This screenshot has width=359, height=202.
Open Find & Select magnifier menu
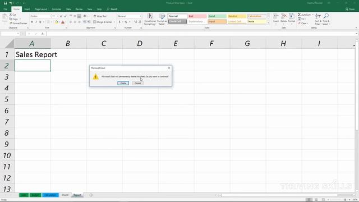(326, 19)
